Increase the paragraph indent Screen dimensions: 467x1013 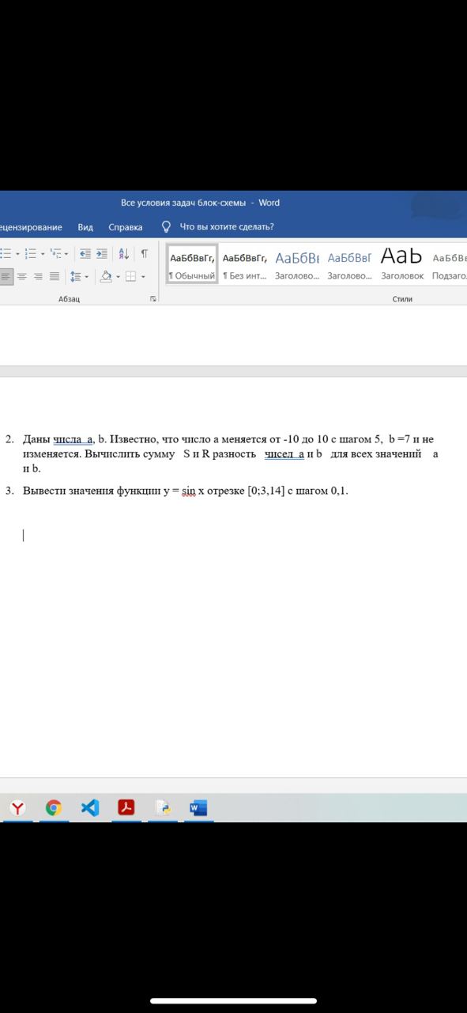point(102,253)
